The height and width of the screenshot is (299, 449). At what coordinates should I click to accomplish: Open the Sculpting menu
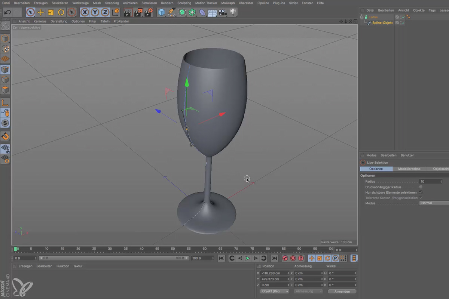[184, 3]
